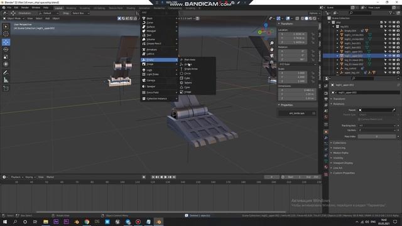The image size is (402, 226).
Task: Click the pan hand navigation gizmo
Action: click(x=272, y=50)
